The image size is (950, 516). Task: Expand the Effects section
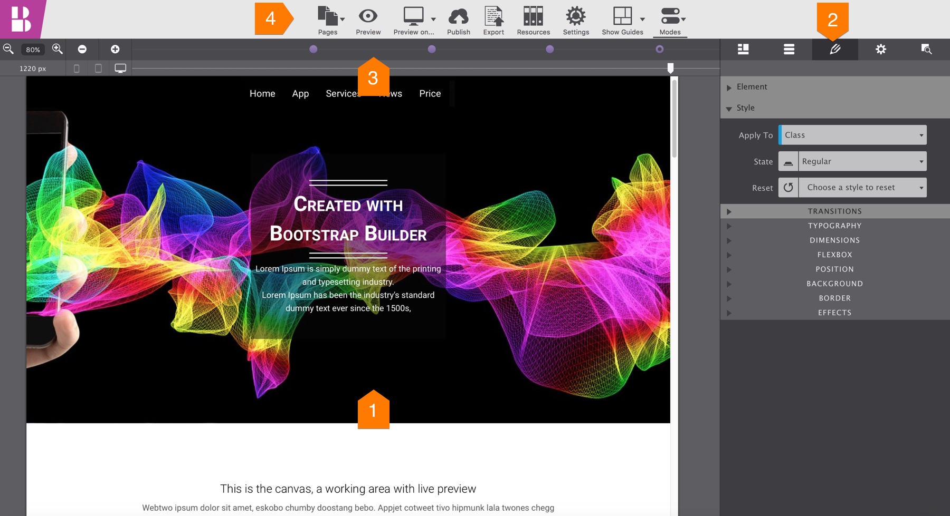click(835, 313)
